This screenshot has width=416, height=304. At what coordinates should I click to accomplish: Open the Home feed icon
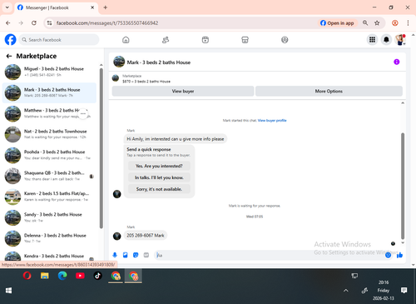[x=126, y=40]
